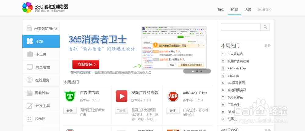The image size is (305, 131).
Task: Click version text 版本号: 1.7.4
Action: point(193,101)
